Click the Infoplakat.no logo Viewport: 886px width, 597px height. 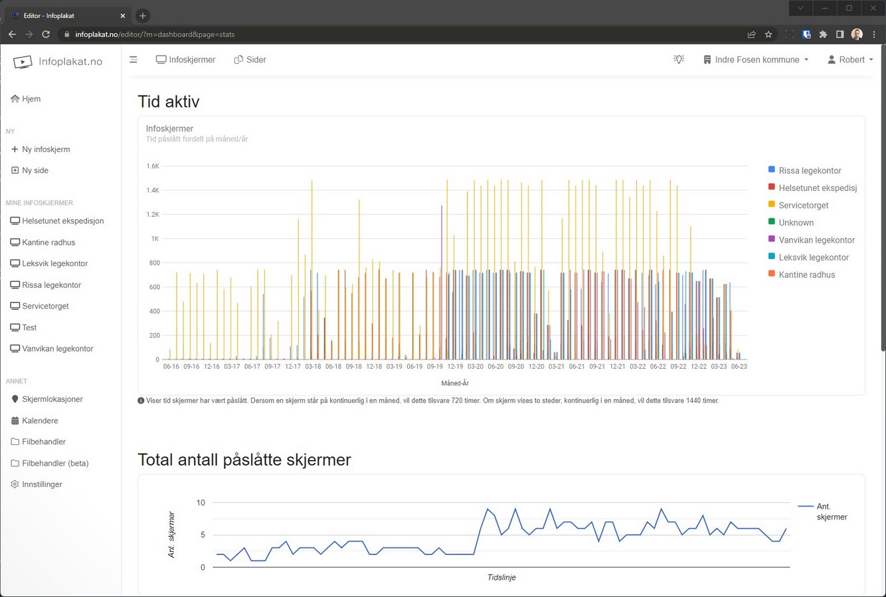[58, 62]
